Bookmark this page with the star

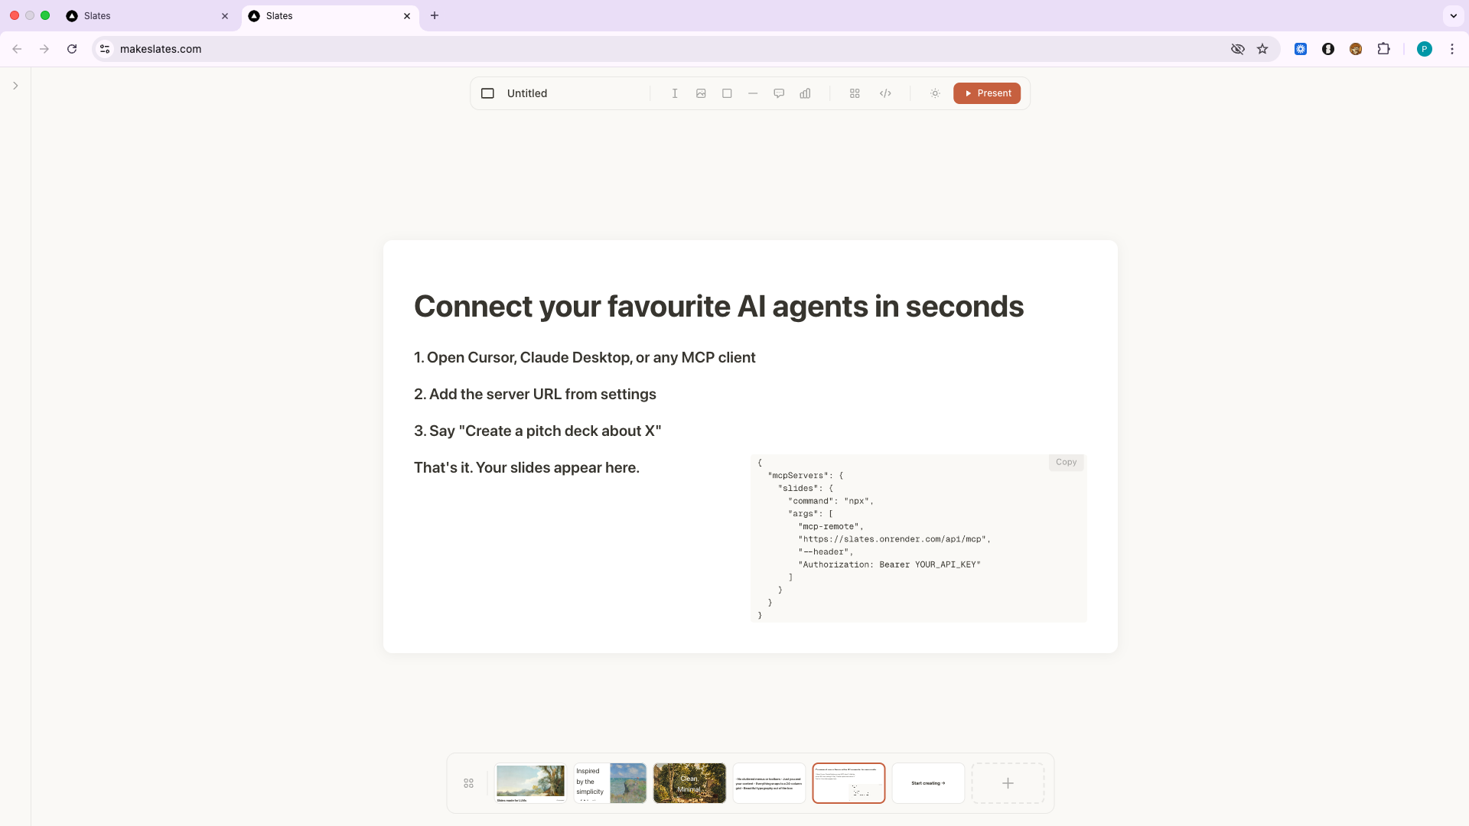(1262, 49)
